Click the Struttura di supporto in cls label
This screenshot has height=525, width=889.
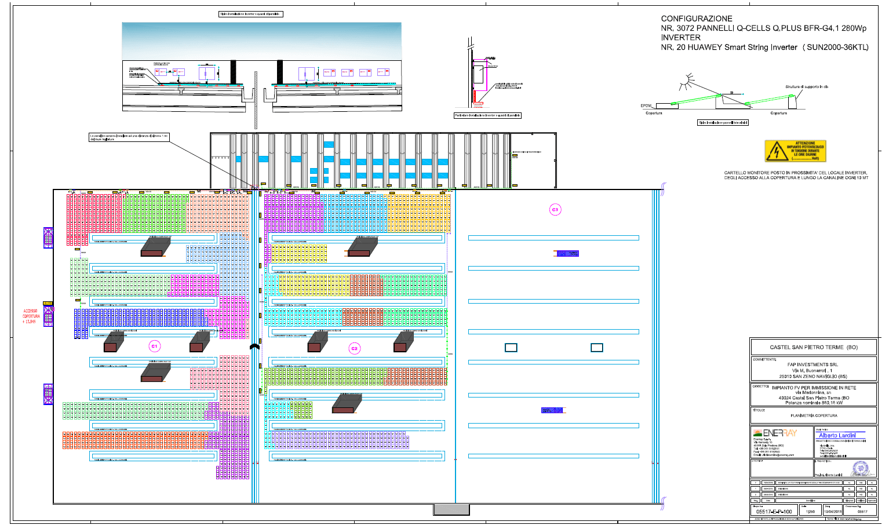coord(806,87)
